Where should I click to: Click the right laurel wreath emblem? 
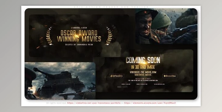[x=109, y=36]
